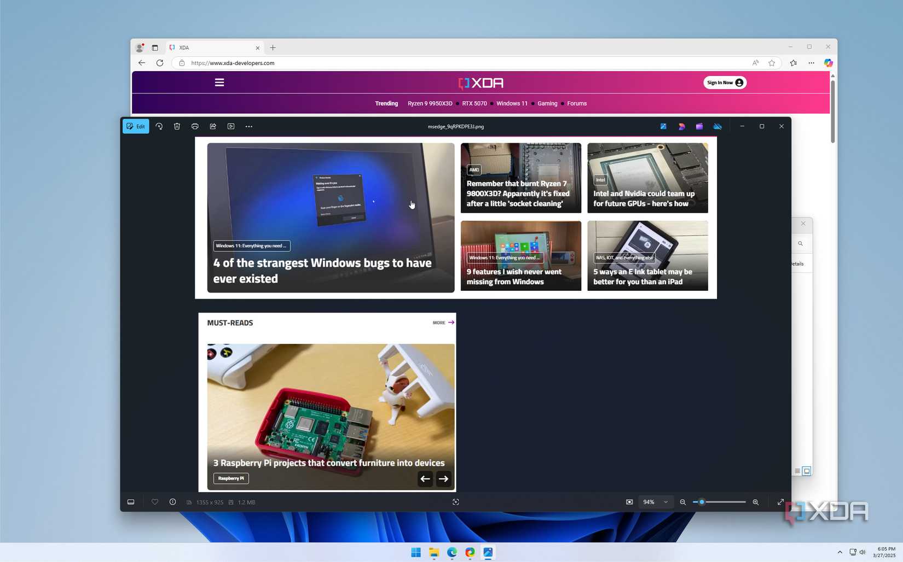Show file info in Photos status bar
The height and width of the screenshot is (562, 903).
[172, 502]
